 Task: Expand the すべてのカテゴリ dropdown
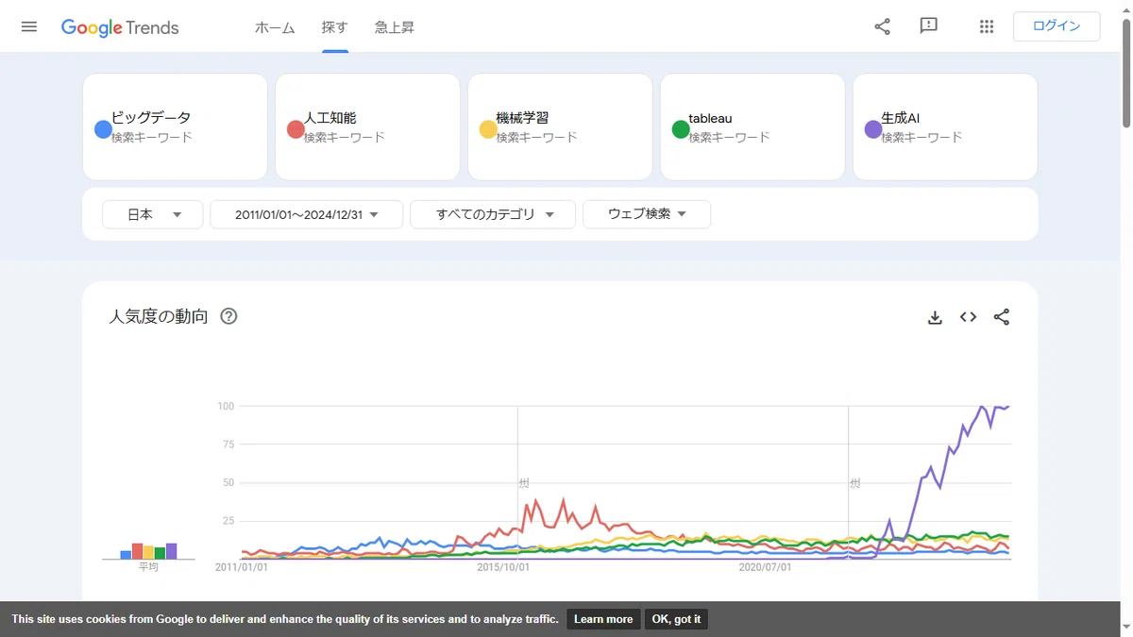pyautogui.click(x=493, y=214)
